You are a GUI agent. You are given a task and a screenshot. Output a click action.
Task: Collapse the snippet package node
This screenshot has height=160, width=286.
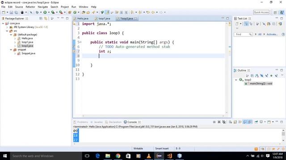point(11,50)
